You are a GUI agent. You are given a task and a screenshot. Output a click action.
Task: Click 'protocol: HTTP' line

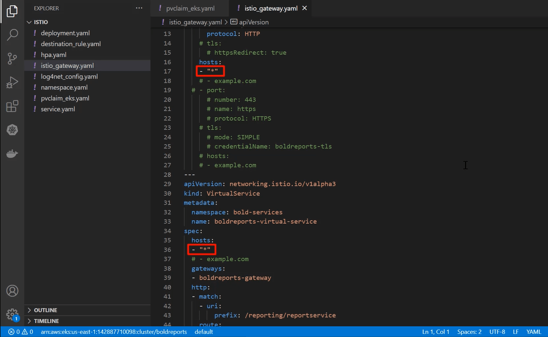(x=233, y=34)
